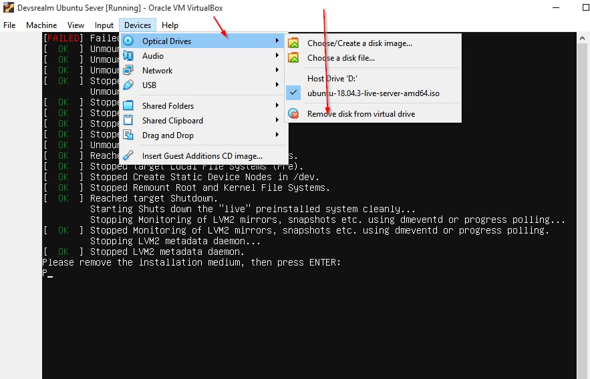The width and height of the screenshot is (590, 379).
Task: Select Optical Drives menu entry
Action: (x=204, y=41)
